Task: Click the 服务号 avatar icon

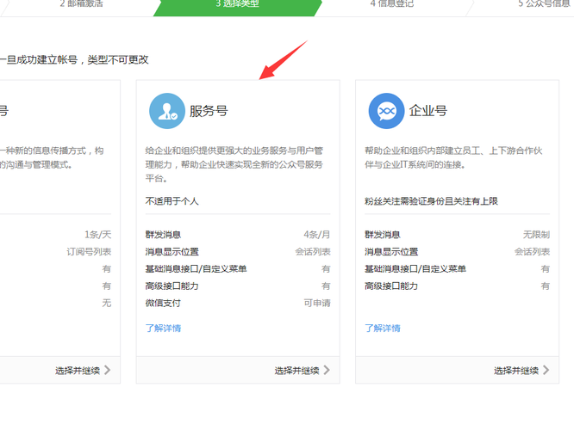Action: [x=167, y=111]
